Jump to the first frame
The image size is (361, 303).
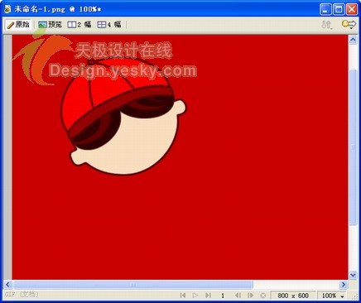[183, 296]
